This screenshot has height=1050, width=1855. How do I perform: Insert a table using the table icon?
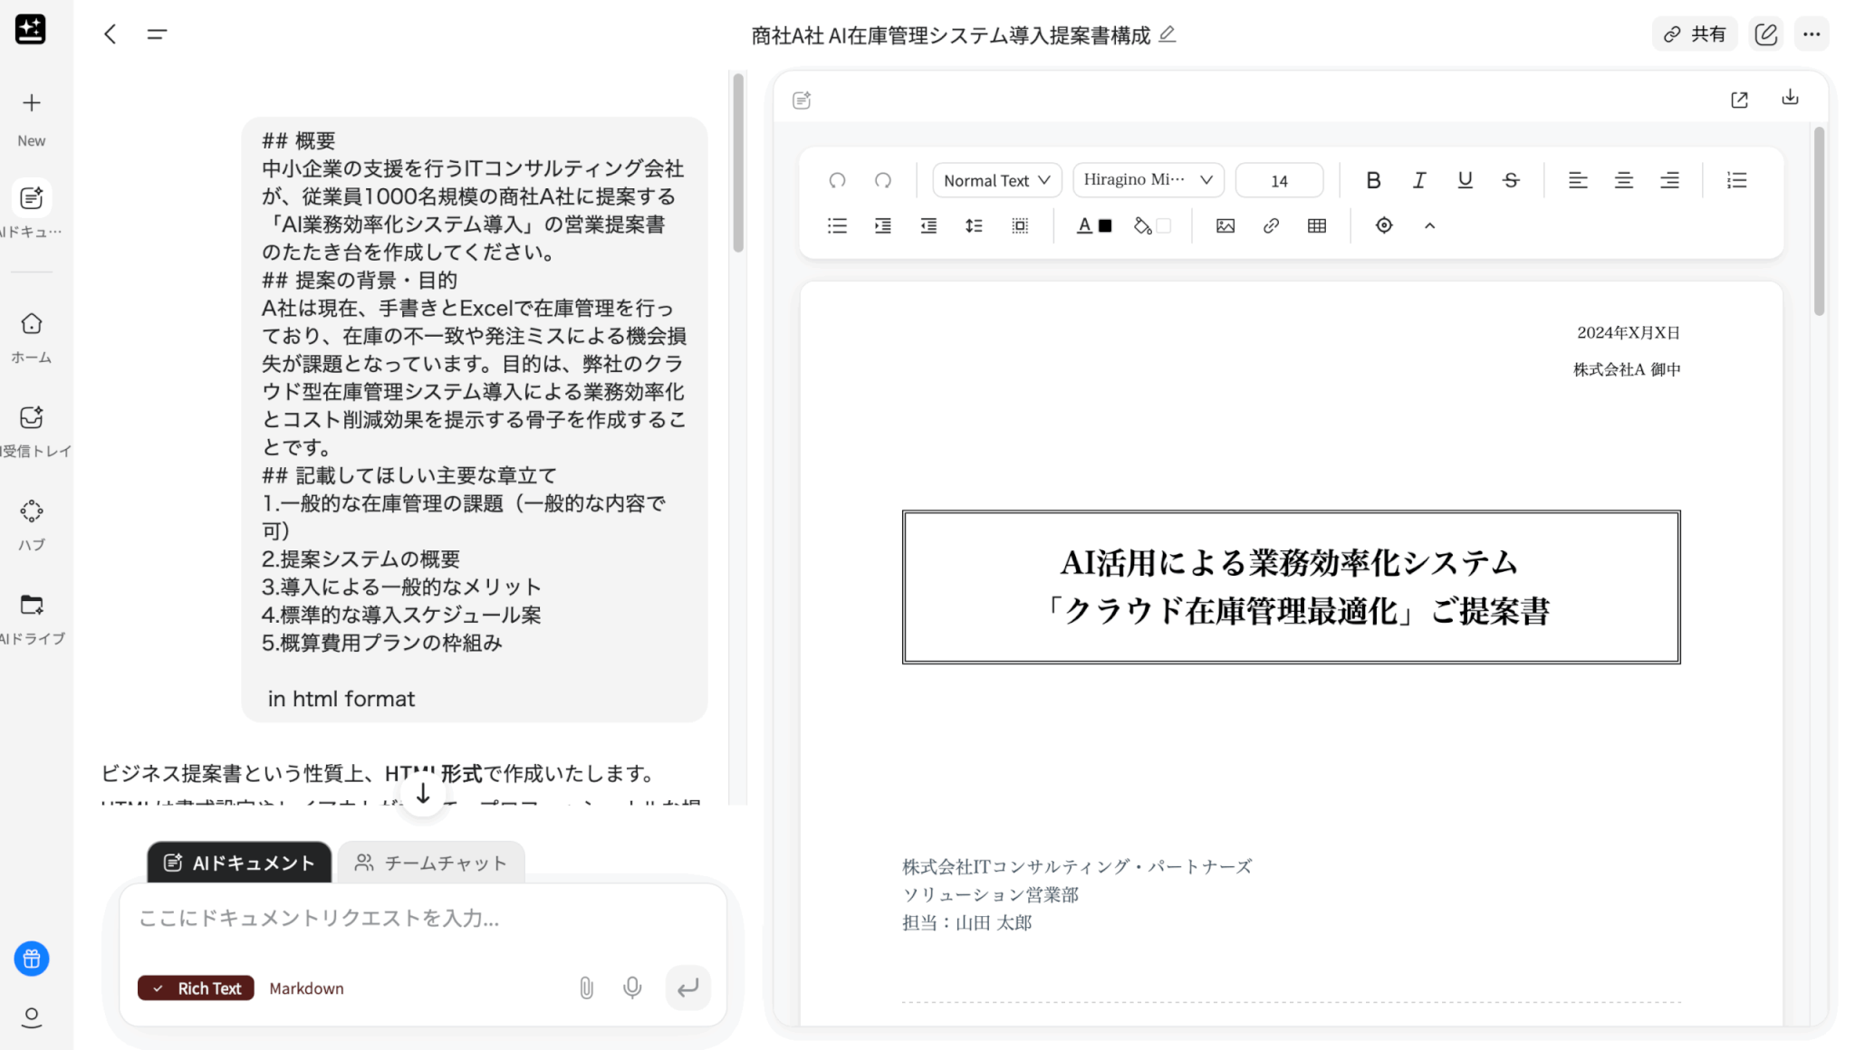click(1317, 226)
